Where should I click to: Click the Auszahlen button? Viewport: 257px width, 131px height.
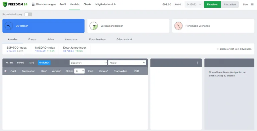[x=230, y=5]
